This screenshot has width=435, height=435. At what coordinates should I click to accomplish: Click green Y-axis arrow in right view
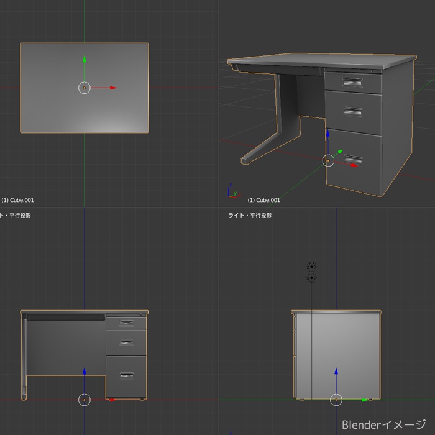365,400
